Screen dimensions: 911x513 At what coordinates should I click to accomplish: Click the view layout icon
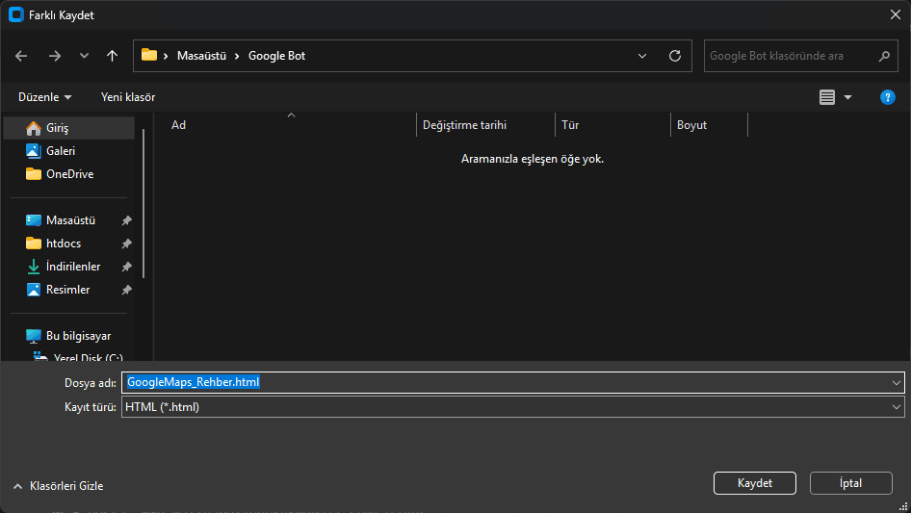827,97
